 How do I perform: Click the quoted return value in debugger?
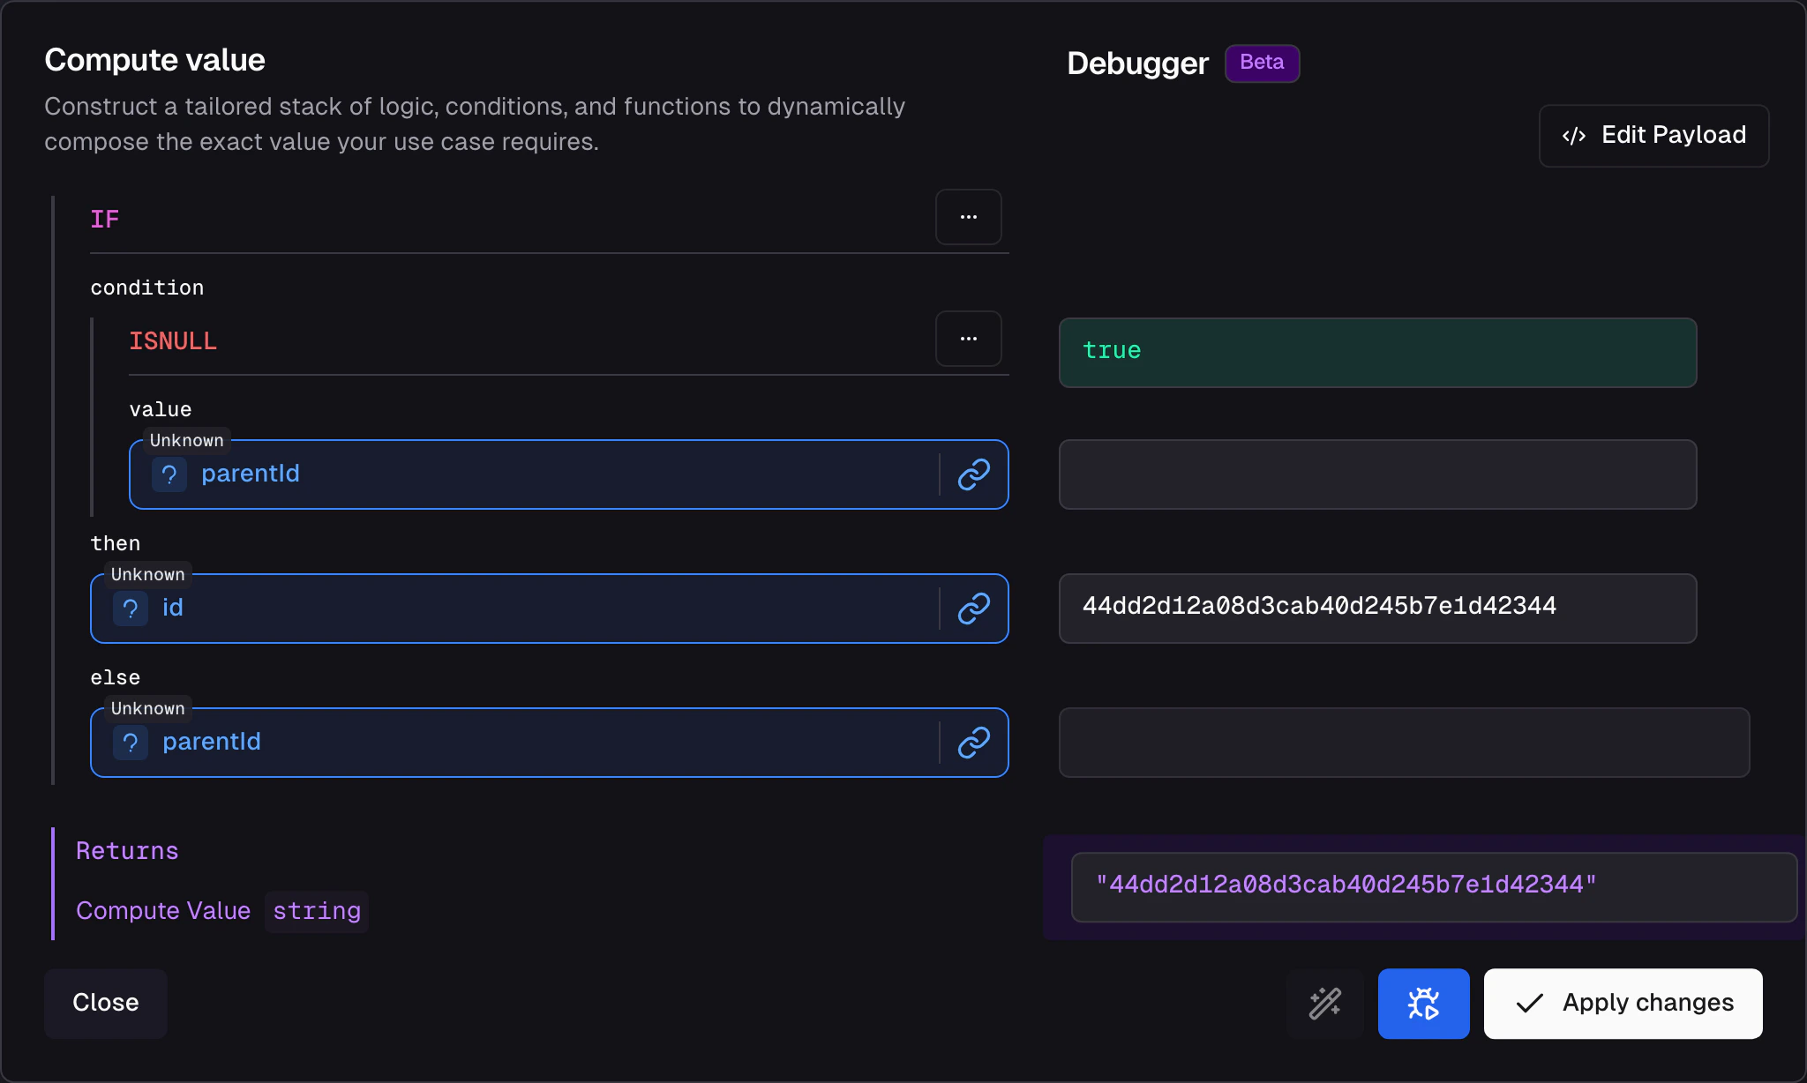click(1434, 887)
